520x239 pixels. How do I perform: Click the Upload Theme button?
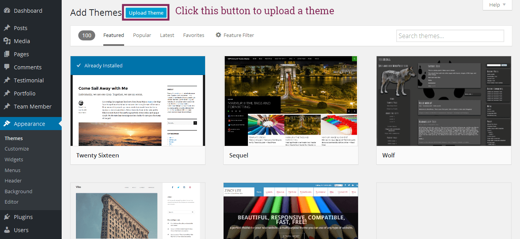tap(146, 13)
